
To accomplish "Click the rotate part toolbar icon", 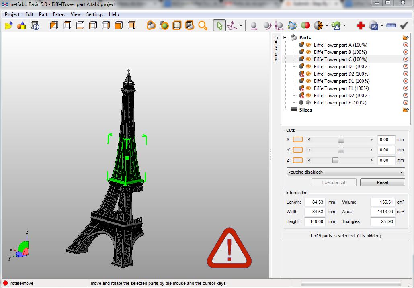I will point(267,25).
